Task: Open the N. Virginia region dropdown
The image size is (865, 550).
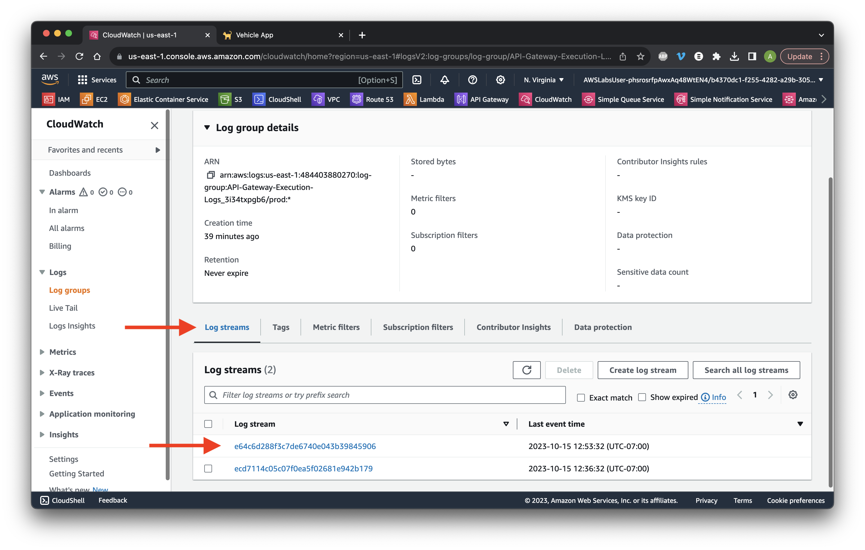Action: pos(544,80)
